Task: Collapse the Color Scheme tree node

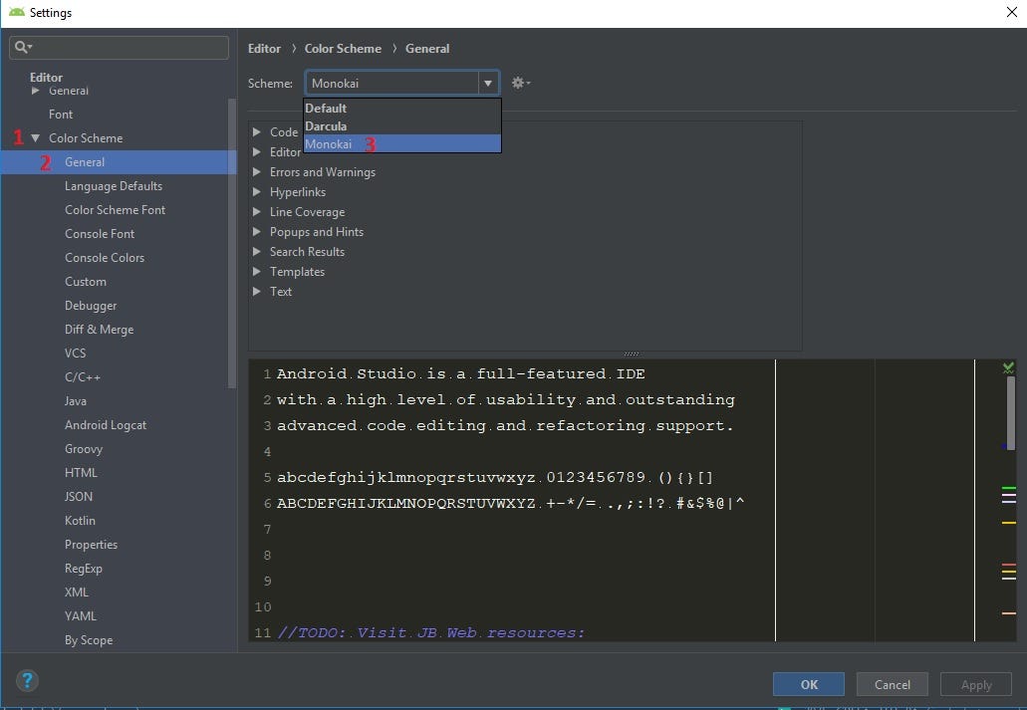Action: click(36, 138)
